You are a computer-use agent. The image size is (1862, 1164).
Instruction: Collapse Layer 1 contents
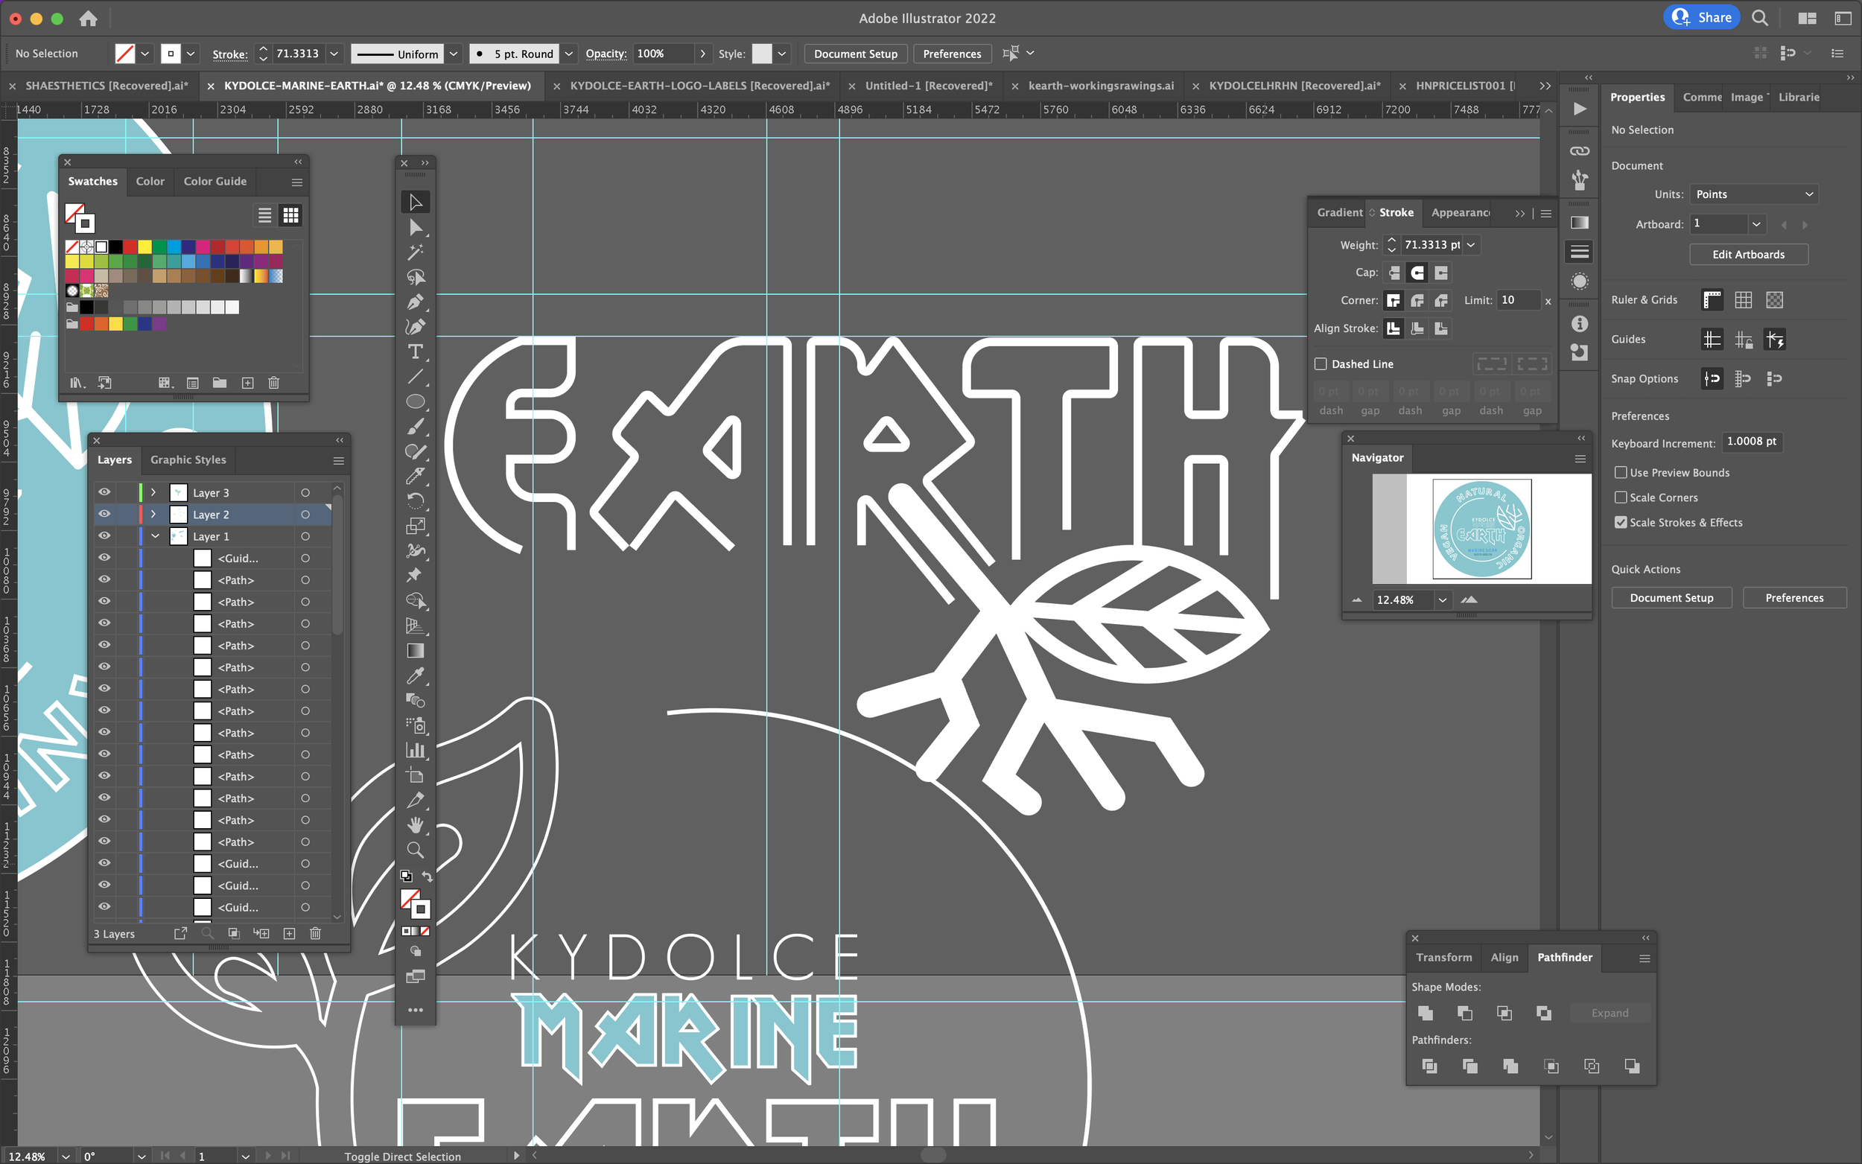click(155, 535)
